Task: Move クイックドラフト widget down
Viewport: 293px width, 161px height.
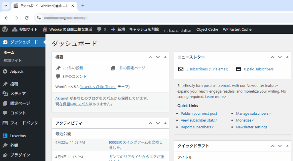Action: (280, 146)
